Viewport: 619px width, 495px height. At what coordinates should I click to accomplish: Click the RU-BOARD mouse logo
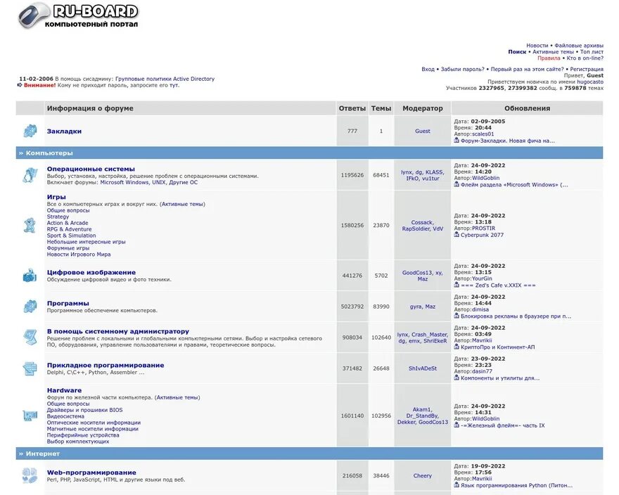78,15
